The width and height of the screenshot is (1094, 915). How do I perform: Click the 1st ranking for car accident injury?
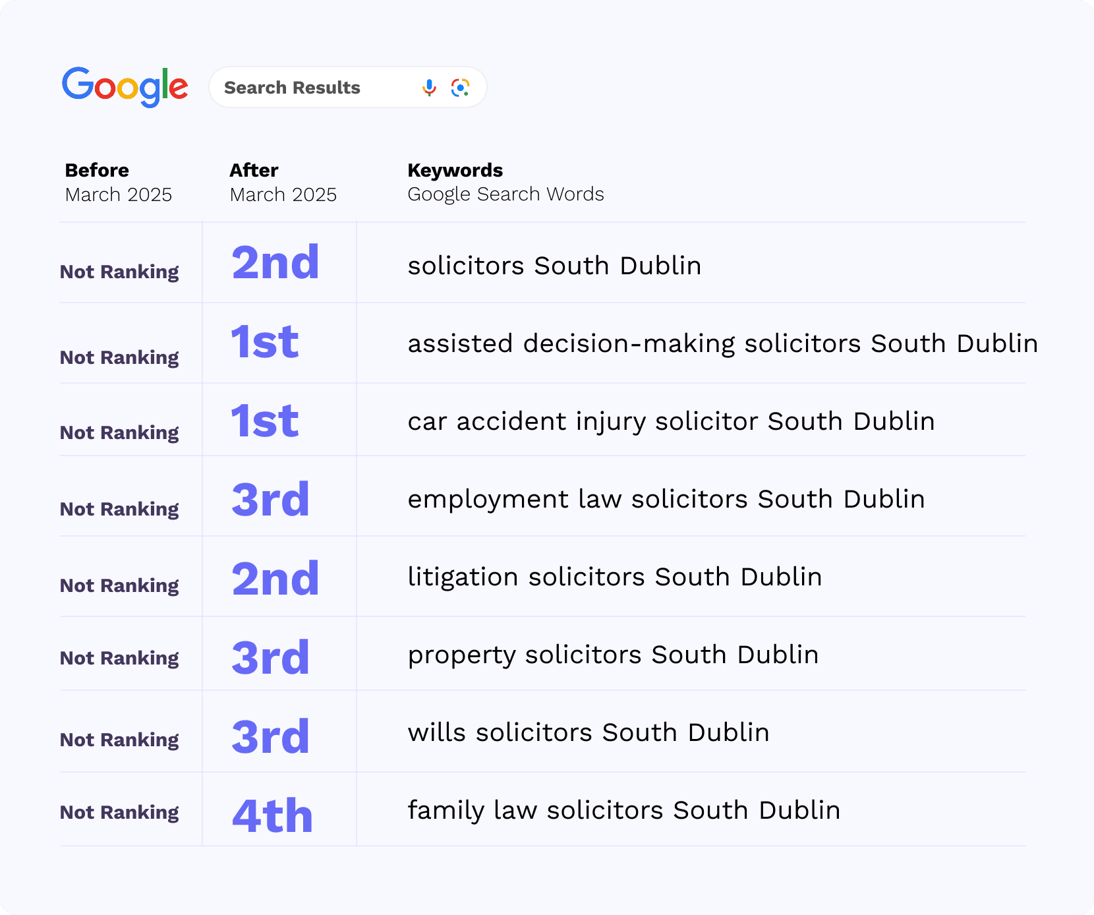[x=264, y=421]
